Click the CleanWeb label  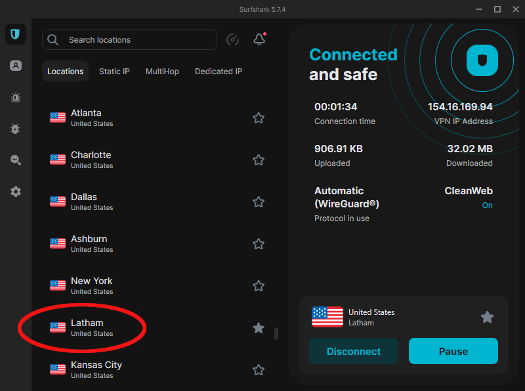[x=469, y=191]
